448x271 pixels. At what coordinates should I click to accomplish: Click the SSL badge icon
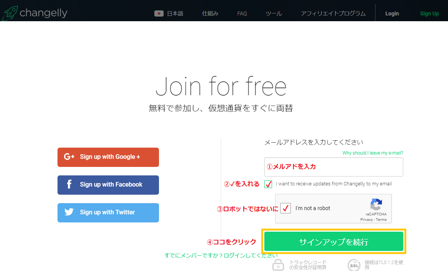coord(354,265)
